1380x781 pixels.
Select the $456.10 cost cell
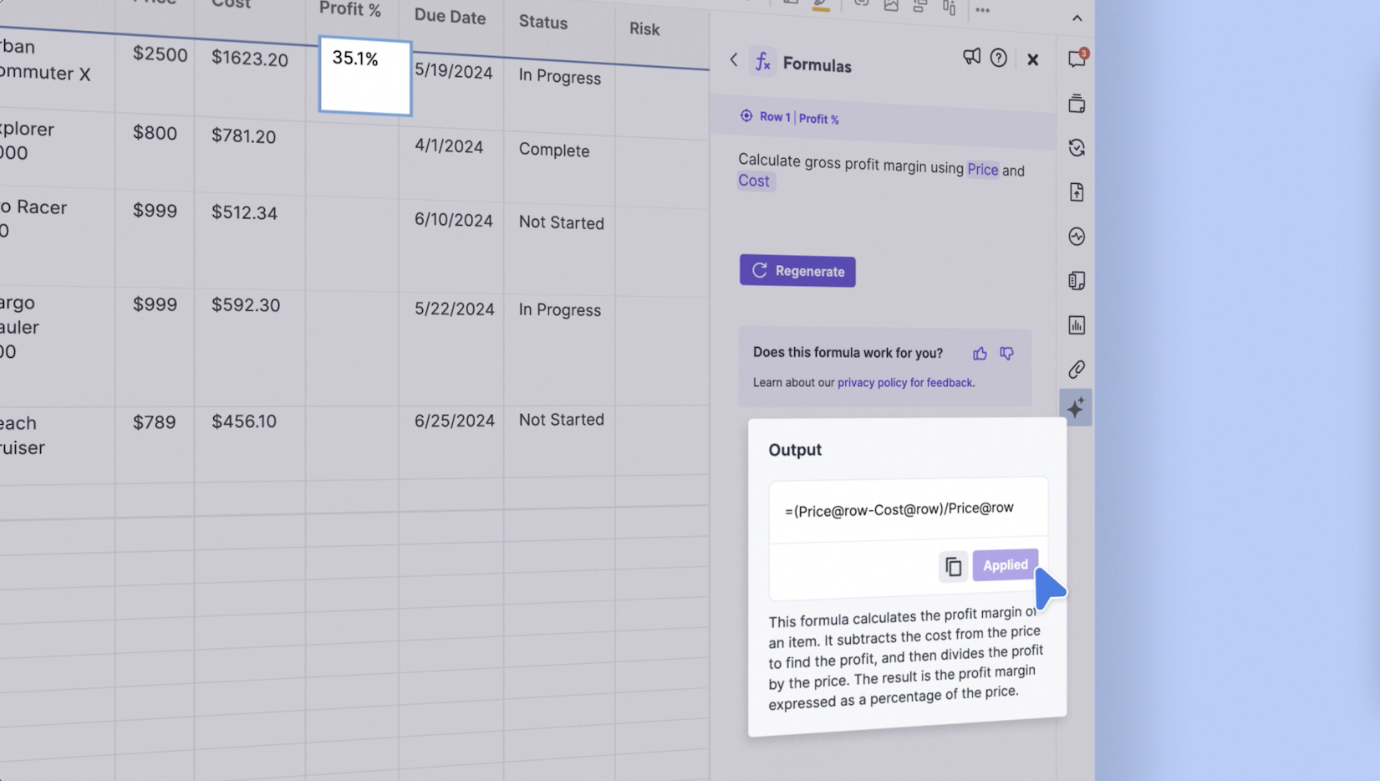click(x=250, y=445)
